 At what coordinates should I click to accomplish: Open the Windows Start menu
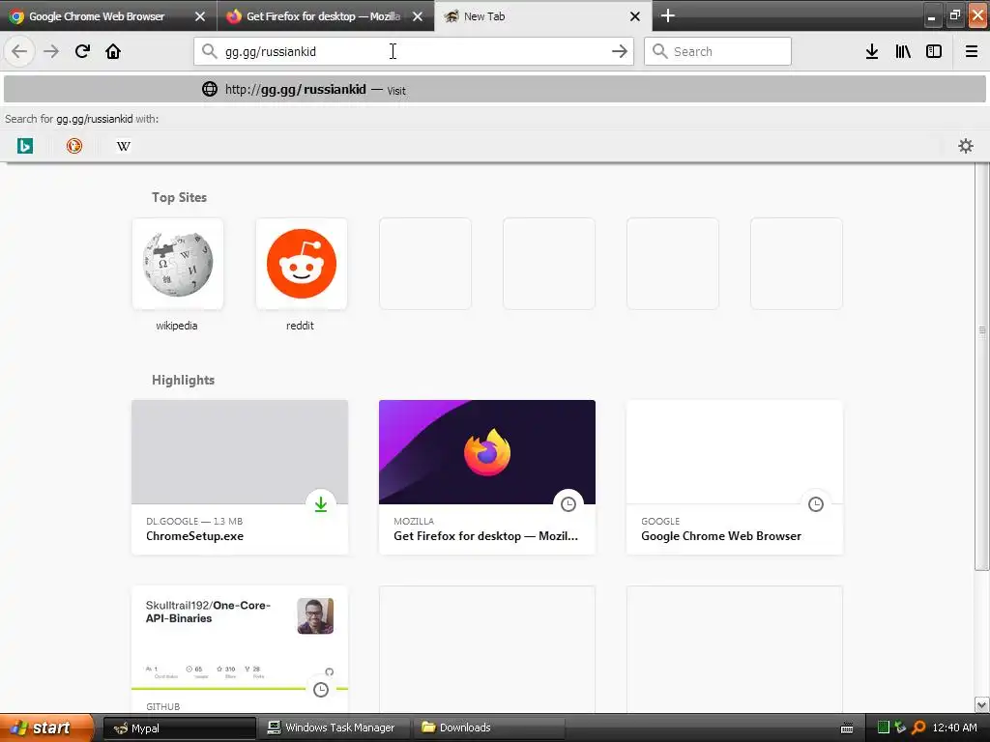pos(46,728)
